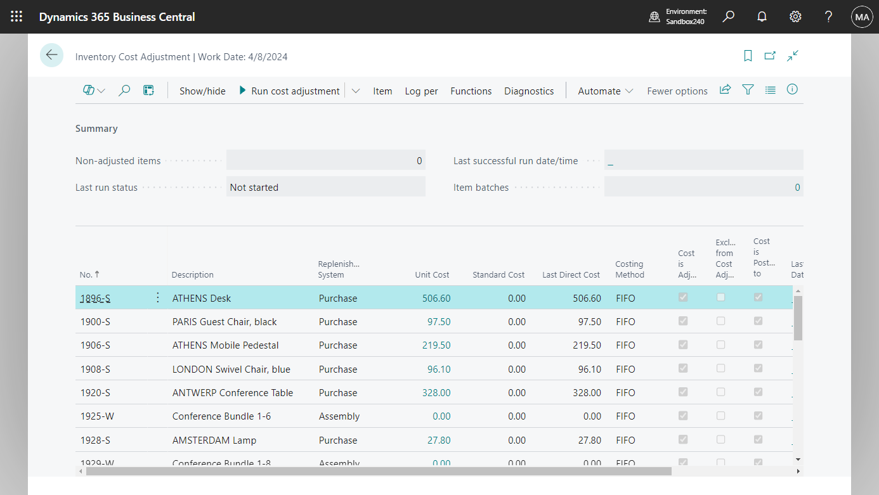Click the settings gear icon
Image resolution: width=879 pixels, height=495 pixels.
coord(795,16)
